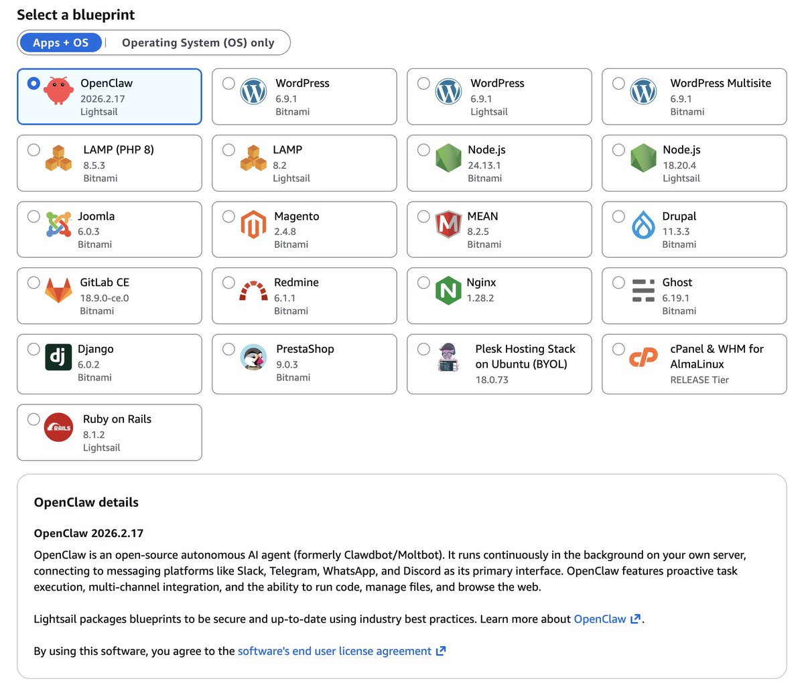Select the WordPress Multisite radio button
804x691 pixels.
pyautogui.click(x=618, y=83)
